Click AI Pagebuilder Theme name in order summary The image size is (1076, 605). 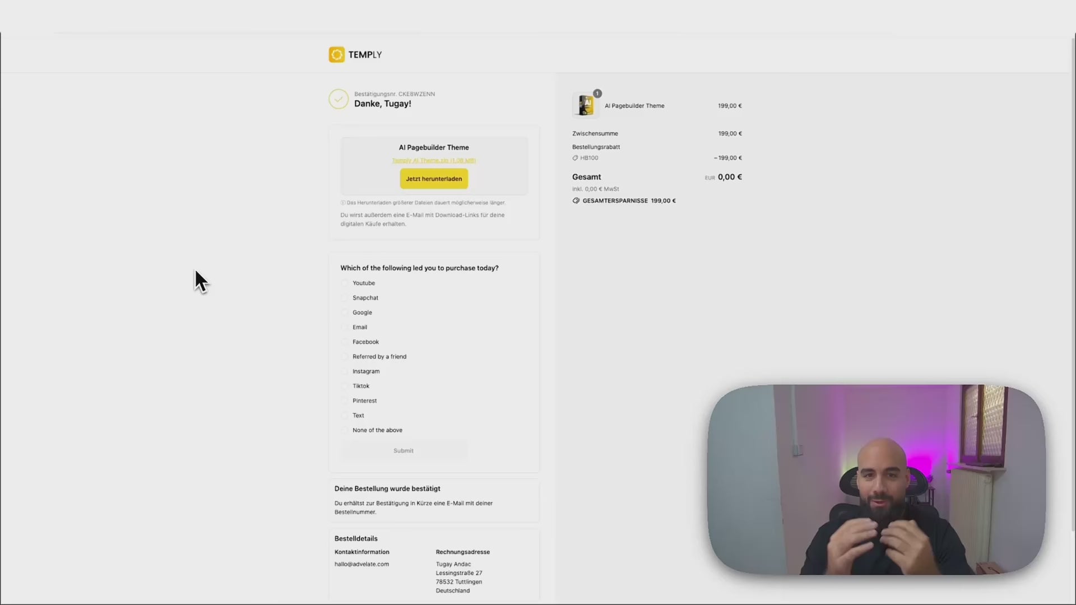point(634,106)
